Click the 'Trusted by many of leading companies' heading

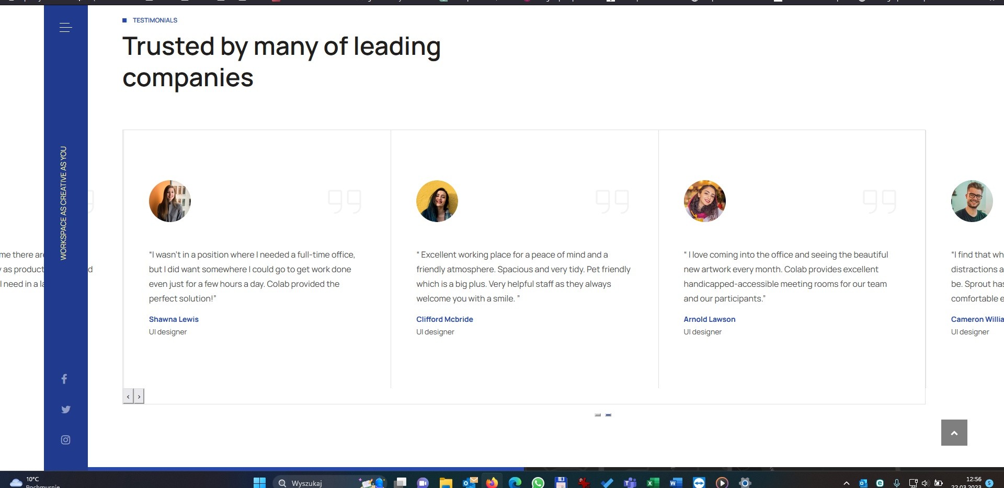tap(281, 62)
